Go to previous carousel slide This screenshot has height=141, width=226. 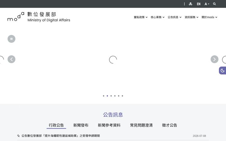click(11, 59)
